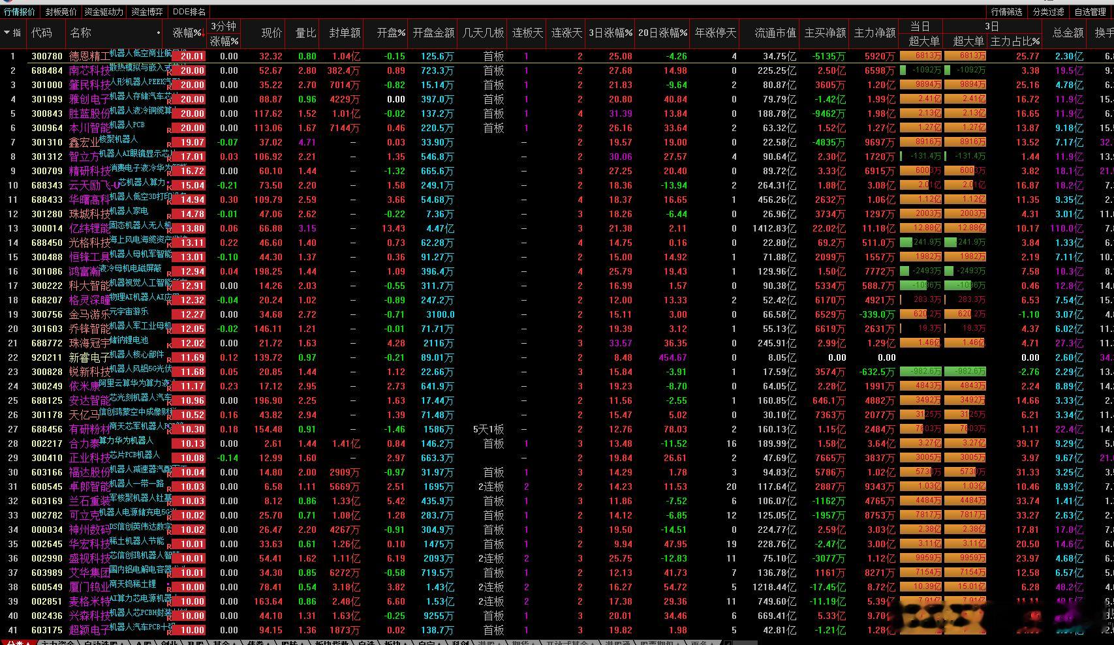This screenshot has width=1114, height=645.
Task: Select stock 胜蓝股份 name
Action: tap(89, 114)
